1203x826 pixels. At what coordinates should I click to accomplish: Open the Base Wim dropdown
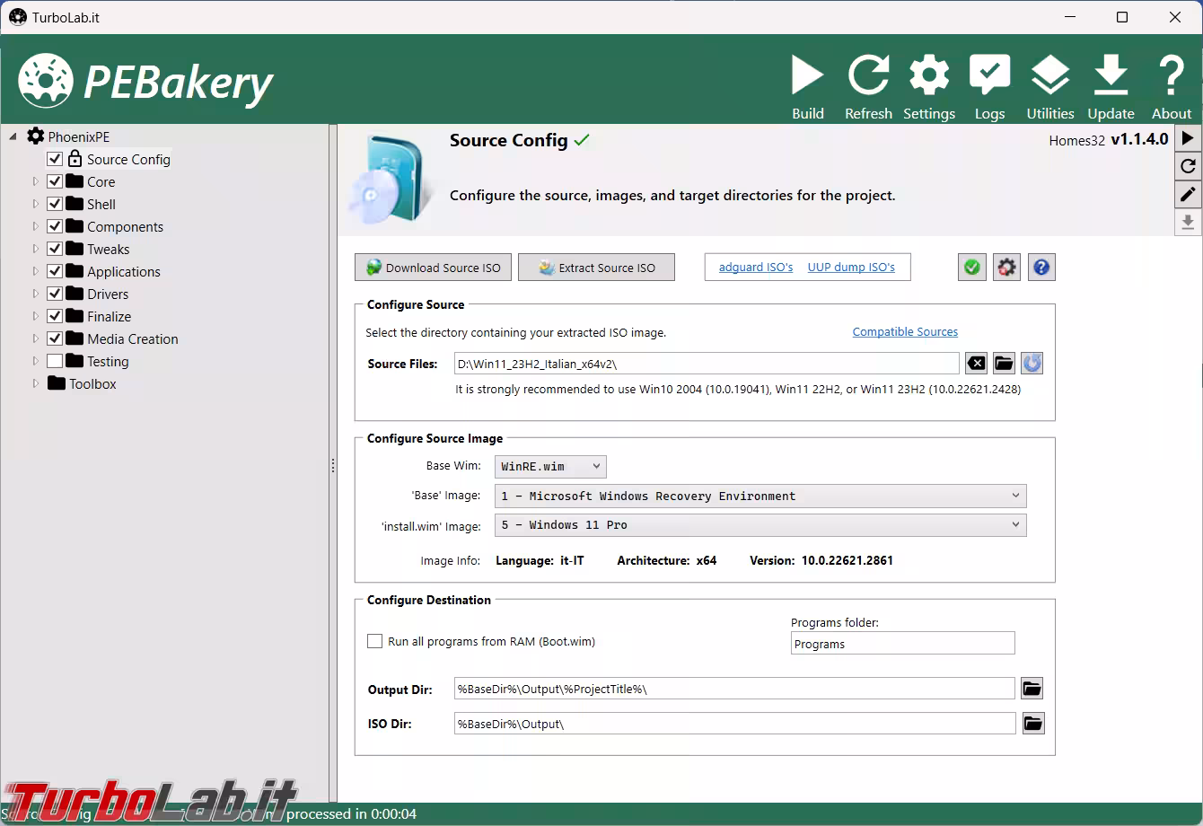click(550, 467)
